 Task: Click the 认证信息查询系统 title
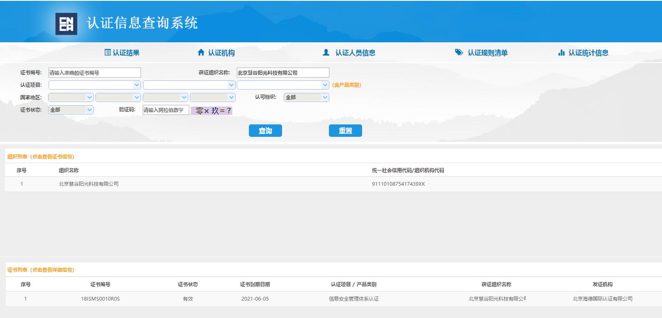pyautogui.click(x=142, y=23)
